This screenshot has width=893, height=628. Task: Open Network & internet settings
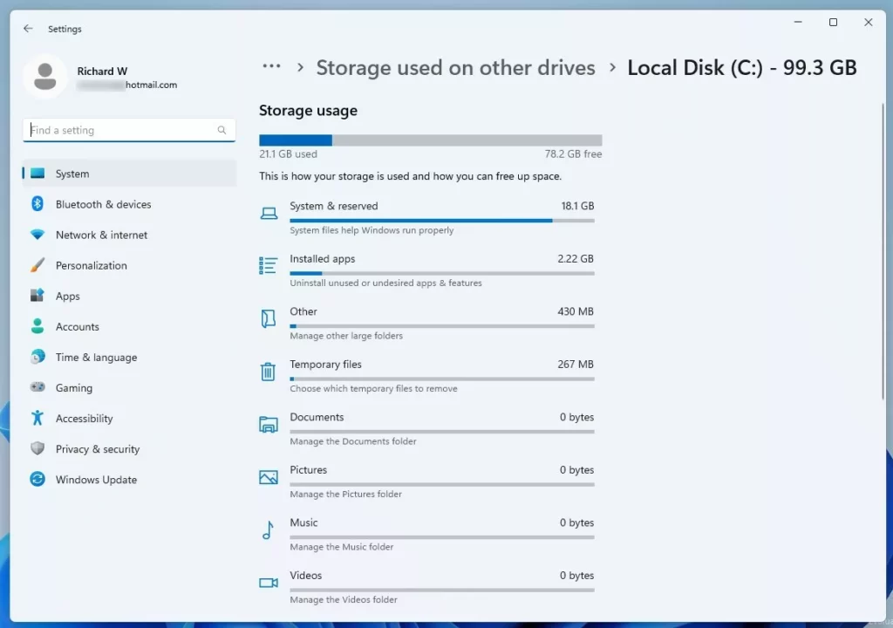(x=129, y=235)
